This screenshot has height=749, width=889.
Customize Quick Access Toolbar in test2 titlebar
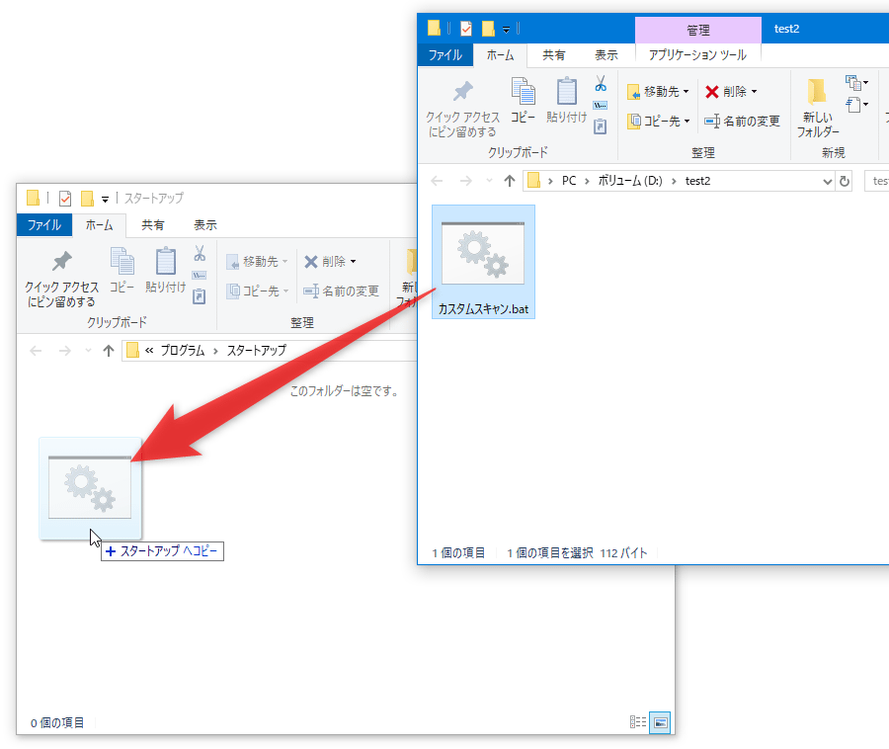[507, 29]
